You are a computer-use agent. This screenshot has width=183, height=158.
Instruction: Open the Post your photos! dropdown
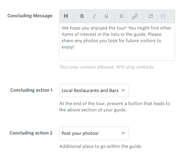[94, 133]
